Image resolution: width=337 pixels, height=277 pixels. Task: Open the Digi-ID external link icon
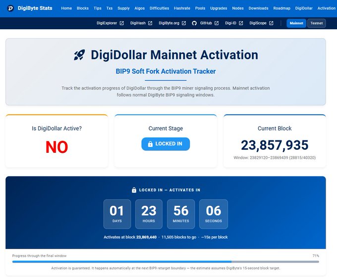tap(241, 23)
